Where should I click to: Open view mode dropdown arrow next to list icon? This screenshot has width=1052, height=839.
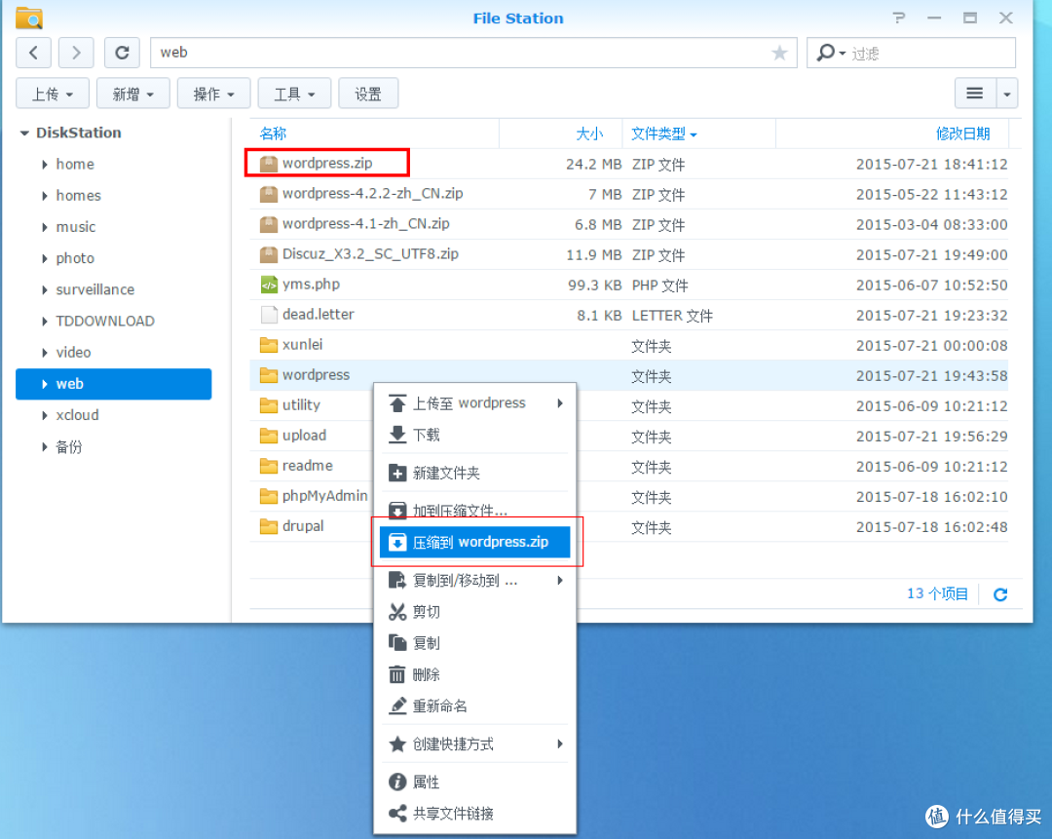tap(1007, 94)
